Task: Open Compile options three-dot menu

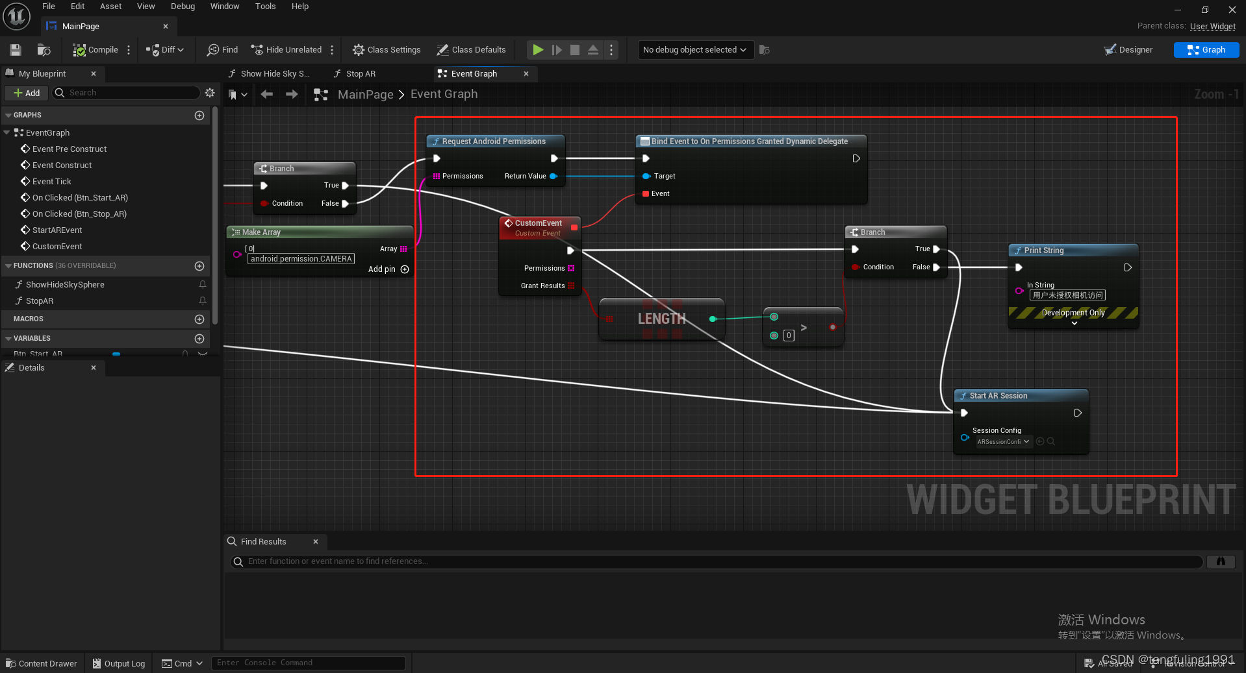Action: point(129,50)
